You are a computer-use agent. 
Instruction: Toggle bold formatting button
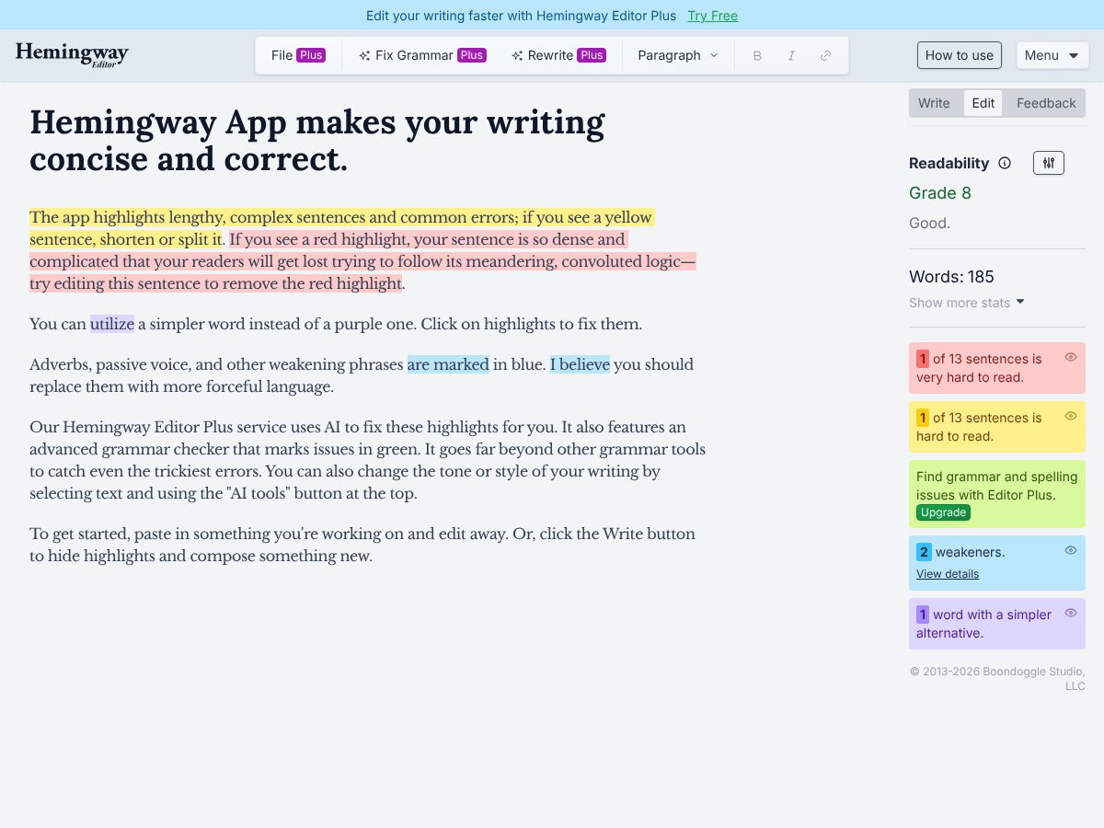pyautogui.click(x=757, y=55)
